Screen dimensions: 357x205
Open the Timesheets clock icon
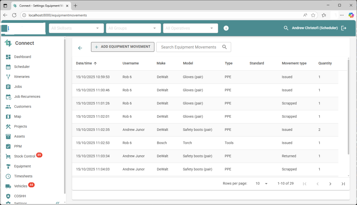click(8, 176)
